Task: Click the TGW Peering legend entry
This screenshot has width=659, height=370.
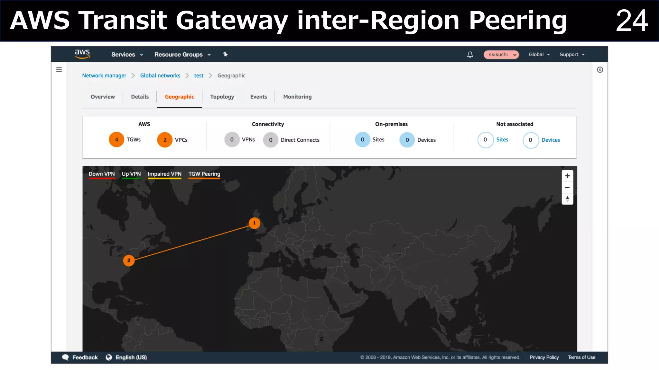Action: (x=204, y=174)
